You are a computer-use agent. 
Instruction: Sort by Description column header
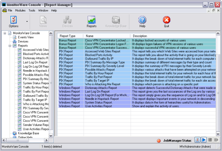tap(173, 36)
